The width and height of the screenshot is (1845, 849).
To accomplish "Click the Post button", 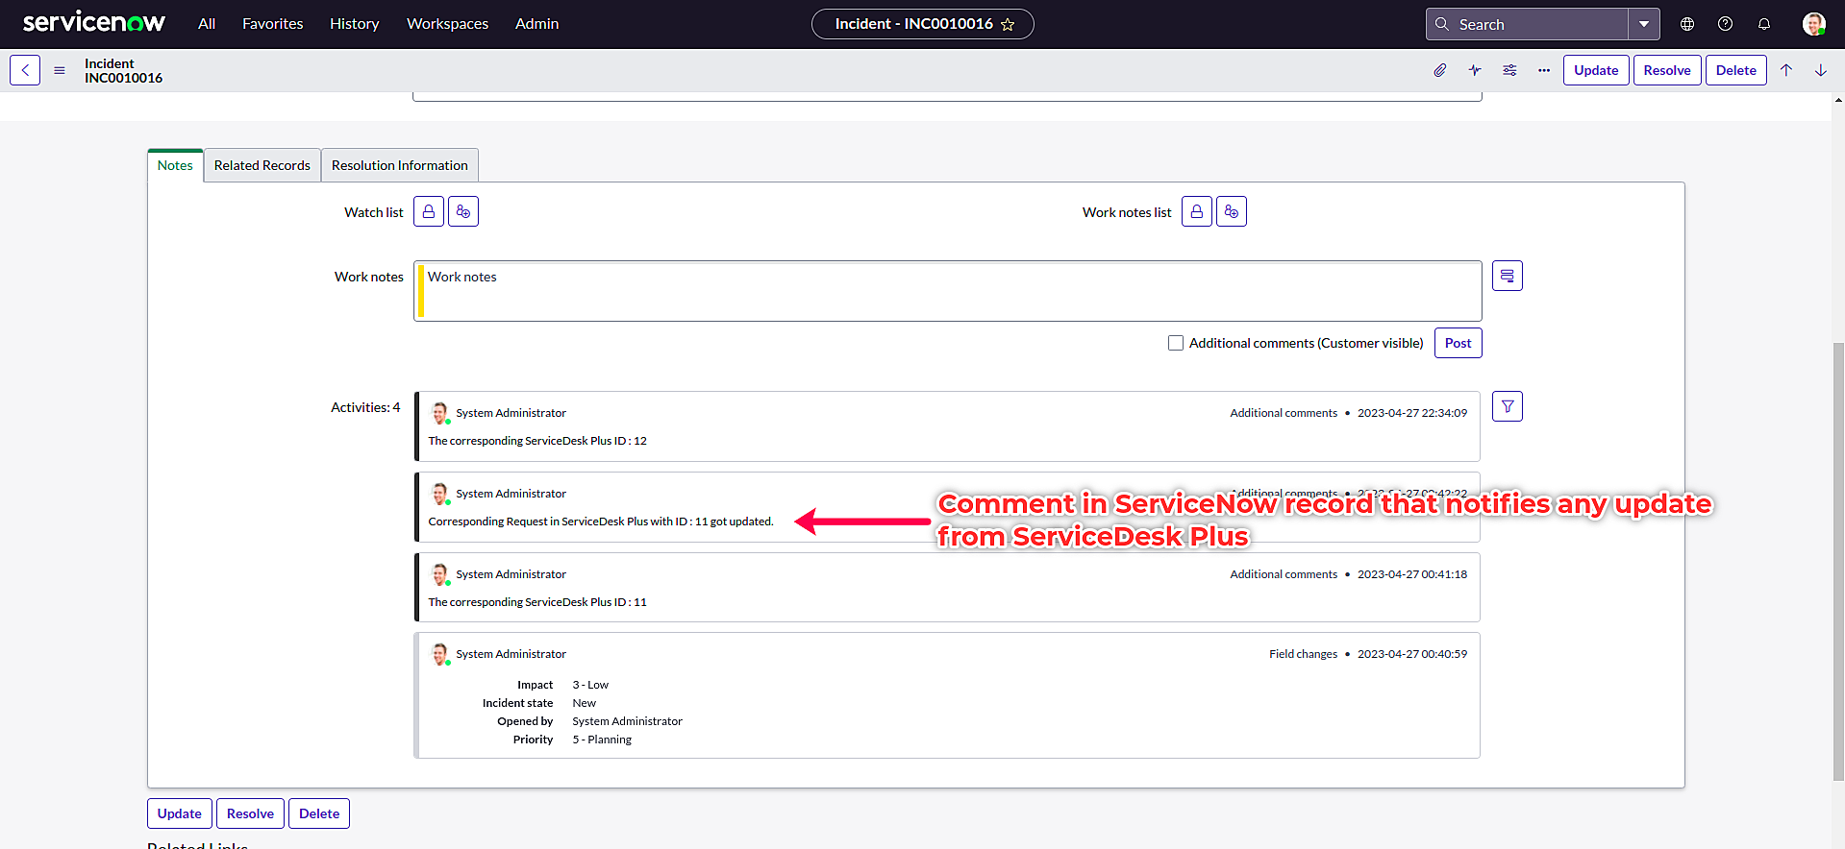I will coord(1458,343).
